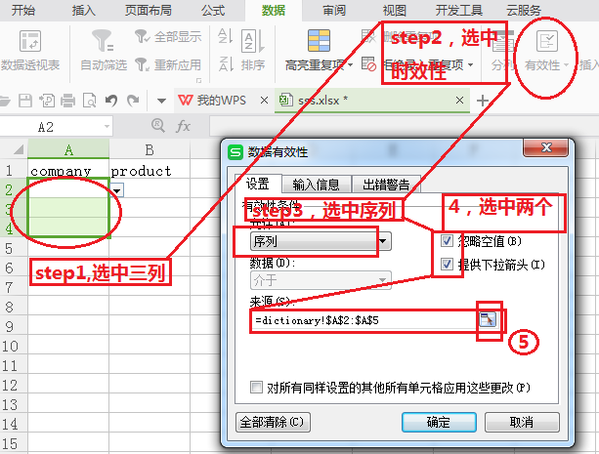Screen dimensions: 599x454
Task: Toggle the Provide dropdown arrow (提供下拉箭头) checkbox
Action: coord(448,265)
